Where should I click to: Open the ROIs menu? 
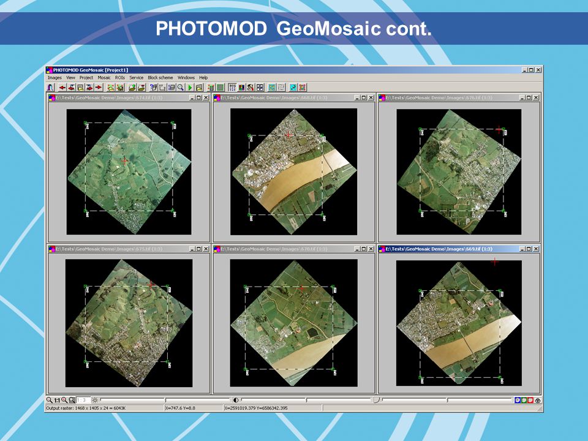coord(120,78)
